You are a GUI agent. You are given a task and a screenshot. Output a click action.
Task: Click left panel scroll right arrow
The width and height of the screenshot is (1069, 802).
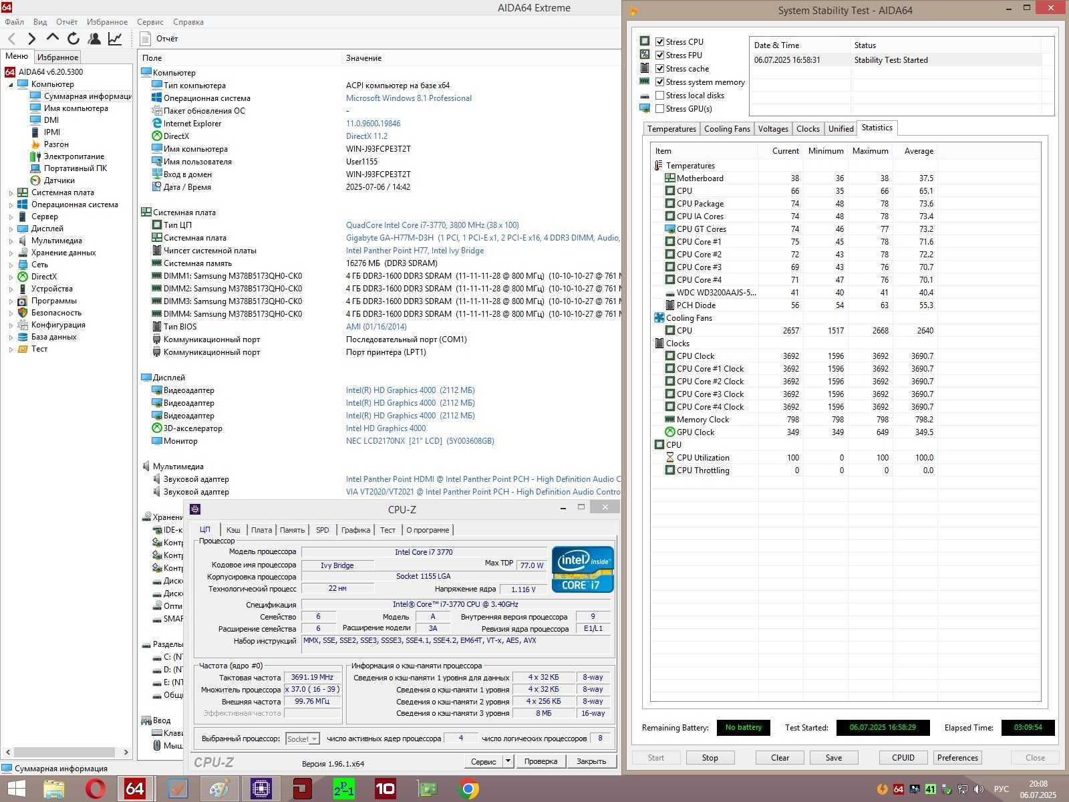(x=126, y=752)
